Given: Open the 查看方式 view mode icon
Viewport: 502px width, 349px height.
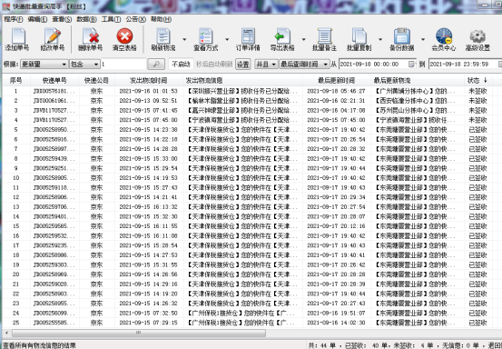Looking at the screenshot, I should pos(205,39).
